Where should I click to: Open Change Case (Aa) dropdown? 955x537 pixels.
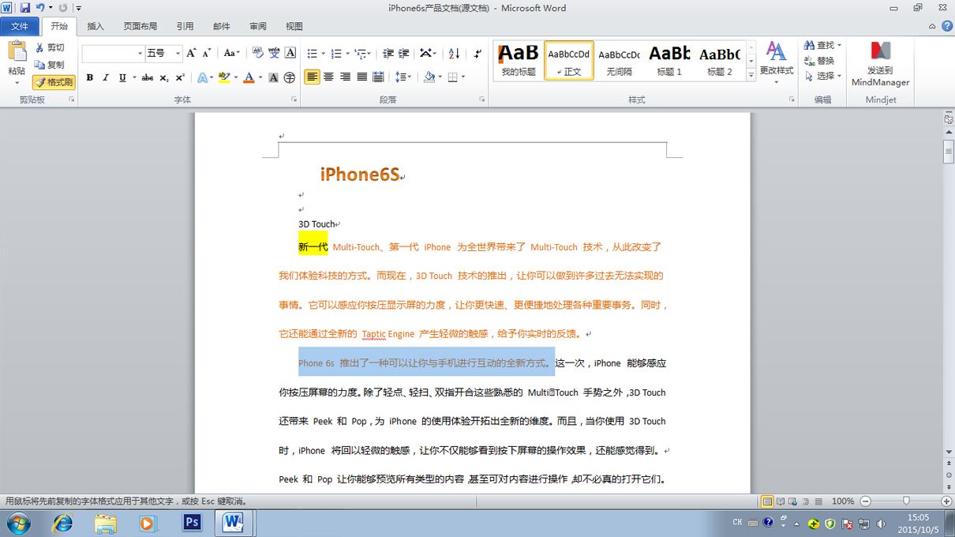tap(231, 53)
